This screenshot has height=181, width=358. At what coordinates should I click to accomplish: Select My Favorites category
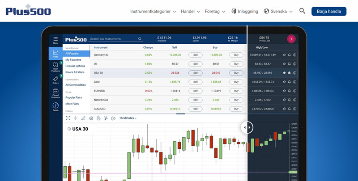tap(73, 60)
